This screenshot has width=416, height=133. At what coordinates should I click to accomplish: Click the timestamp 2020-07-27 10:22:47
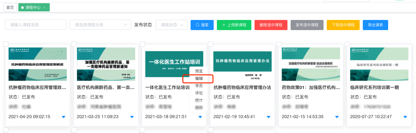click(x=371, y=117)
